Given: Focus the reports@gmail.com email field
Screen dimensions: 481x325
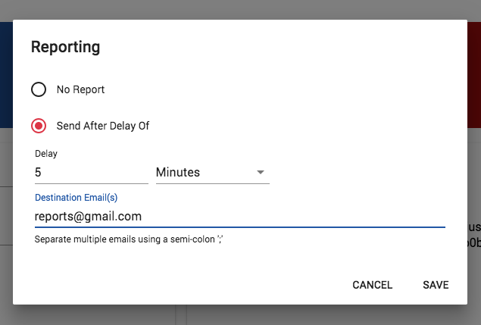Looking at the screenshot, I should tap(240, 217).
